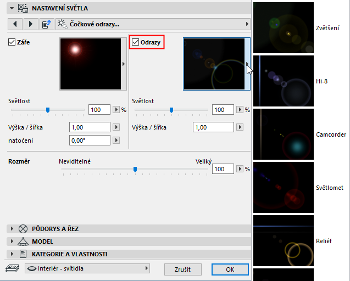Image resolution: width=350 pixels, height=281 pixels.
Task: Click the layers icon beside Interiér - svítidla
Action: [x=13, y=268]
